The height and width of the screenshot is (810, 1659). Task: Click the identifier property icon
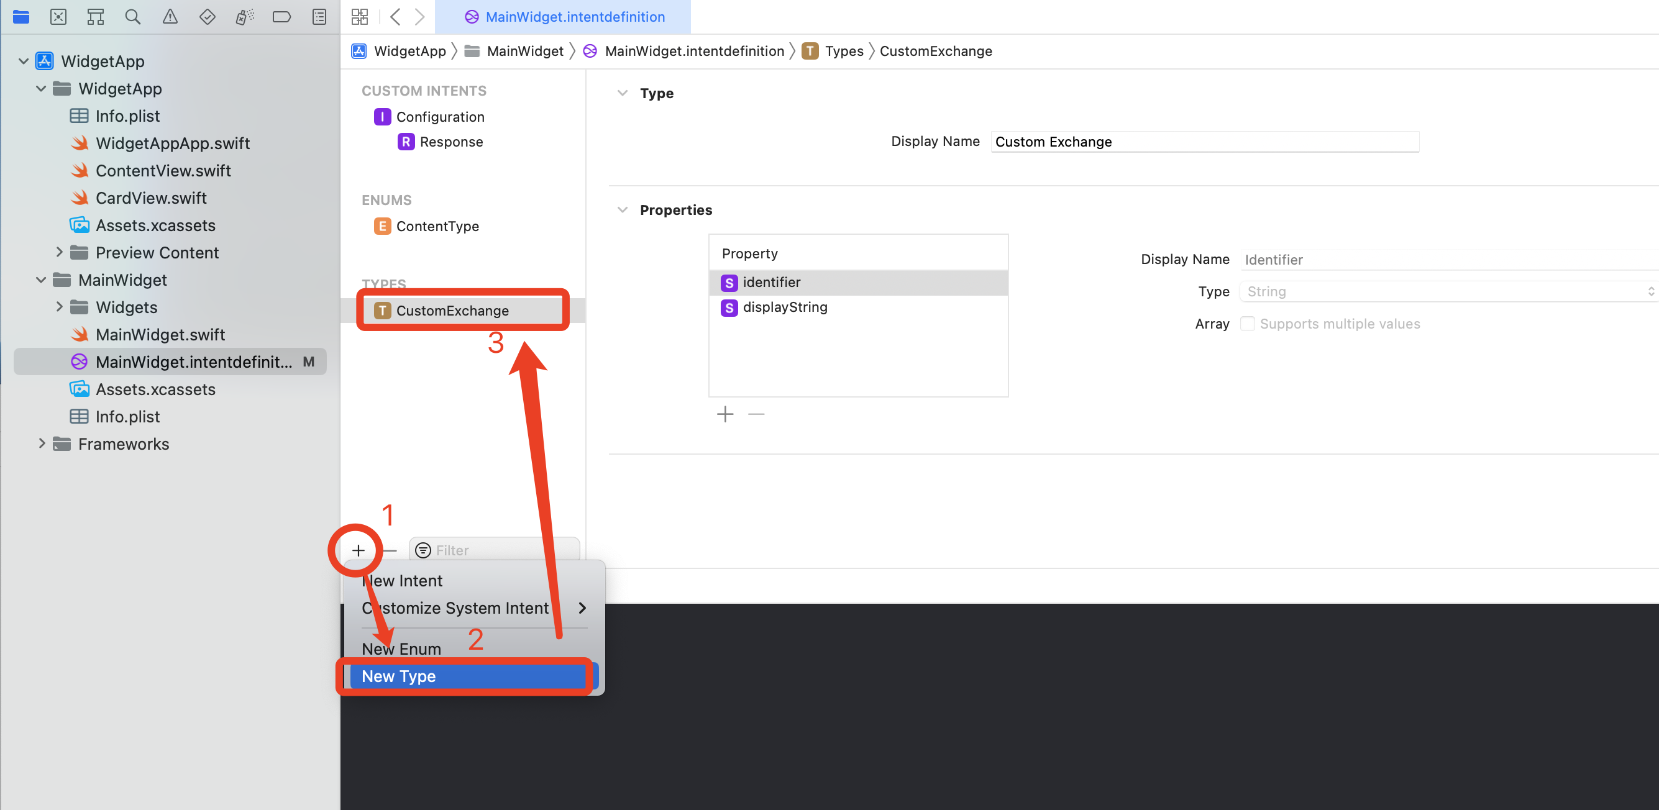coord(729,283)
